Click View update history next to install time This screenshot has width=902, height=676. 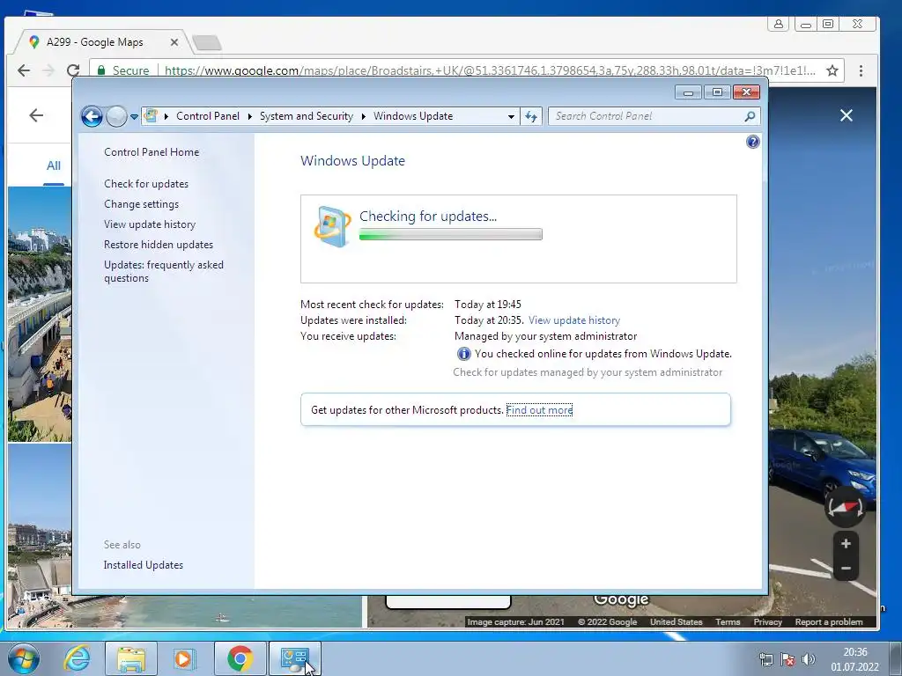574,320
